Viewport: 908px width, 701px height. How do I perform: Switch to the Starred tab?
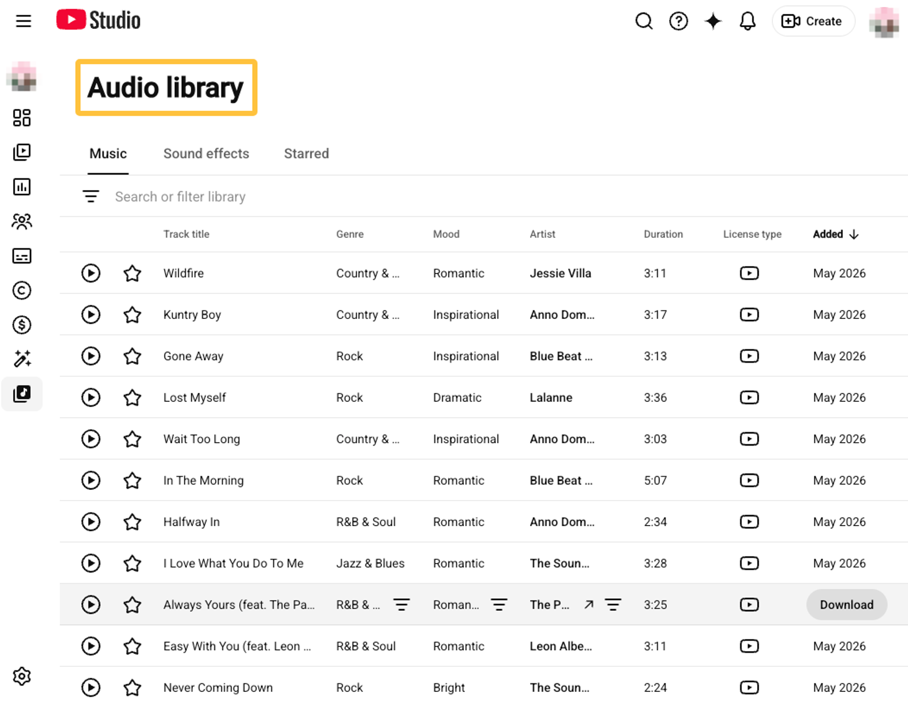click(306, 154)
